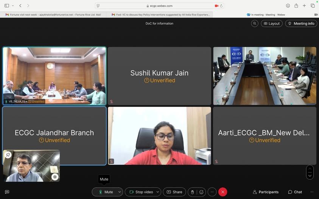Open the Safari sidebar dropdown chevron
This screenshot has height=199, width=319.
click(x=13, y=6)
